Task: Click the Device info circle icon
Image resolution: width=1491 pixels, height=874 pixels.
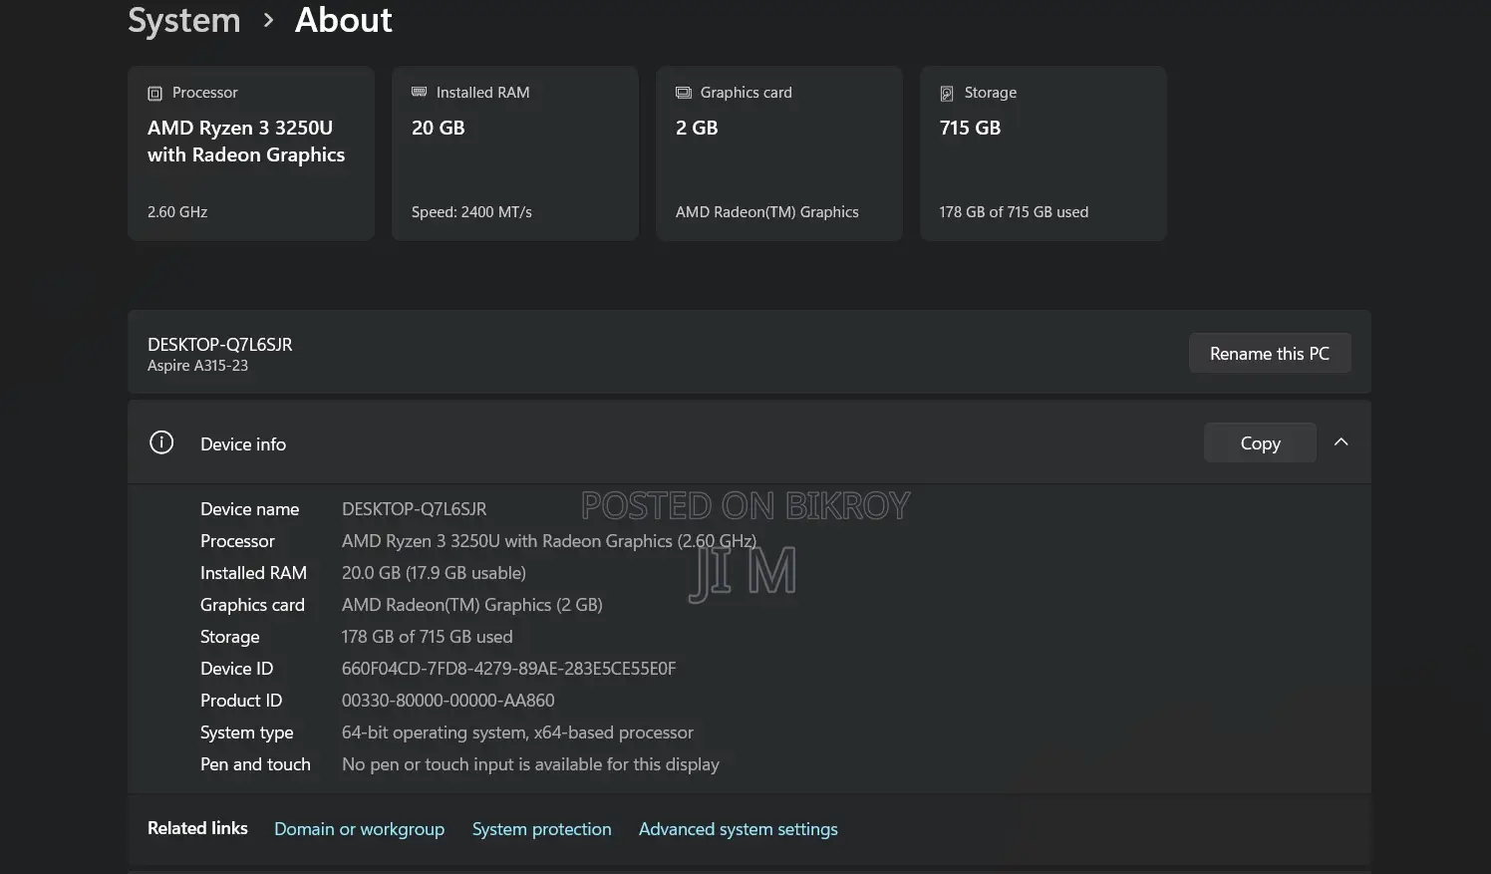Action: tap(161, 442)
